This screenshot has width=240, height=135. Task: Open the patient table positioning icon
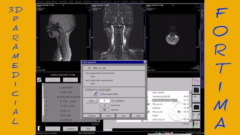(196, 99)
